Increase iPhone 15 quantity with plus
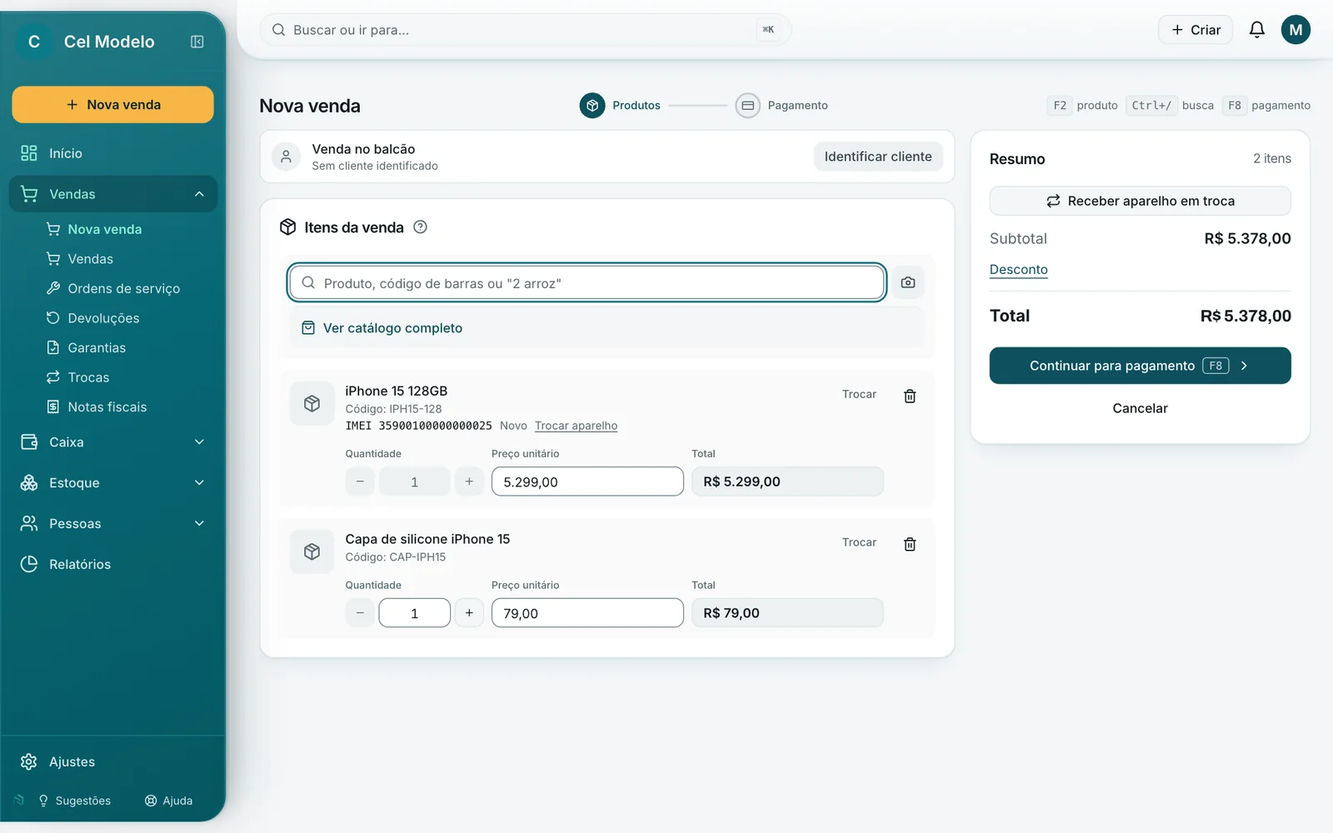The width and height of the screenshot is (1333, 833). coord(469,481)
